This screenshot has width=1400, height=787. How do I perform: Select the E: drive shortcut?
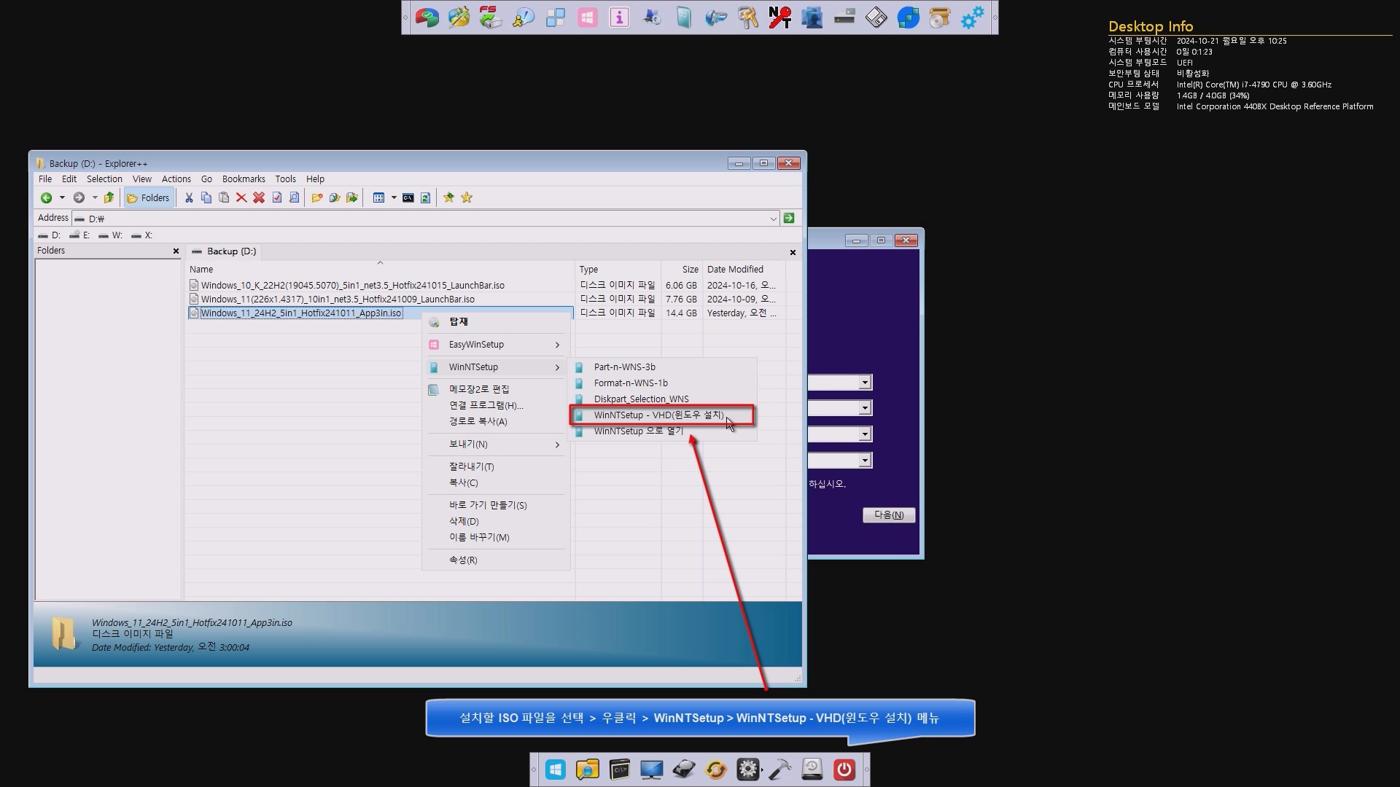[79, 235]
